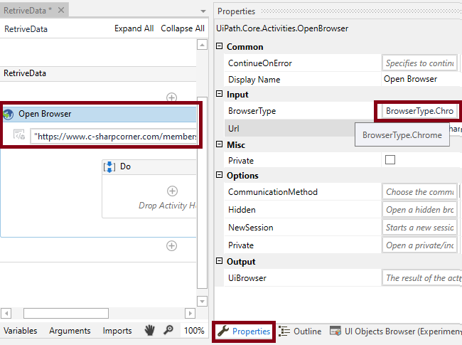This screenshot has width=462, height=345.
Task: Click the UiBrowser property label
Action: (247, 278)
